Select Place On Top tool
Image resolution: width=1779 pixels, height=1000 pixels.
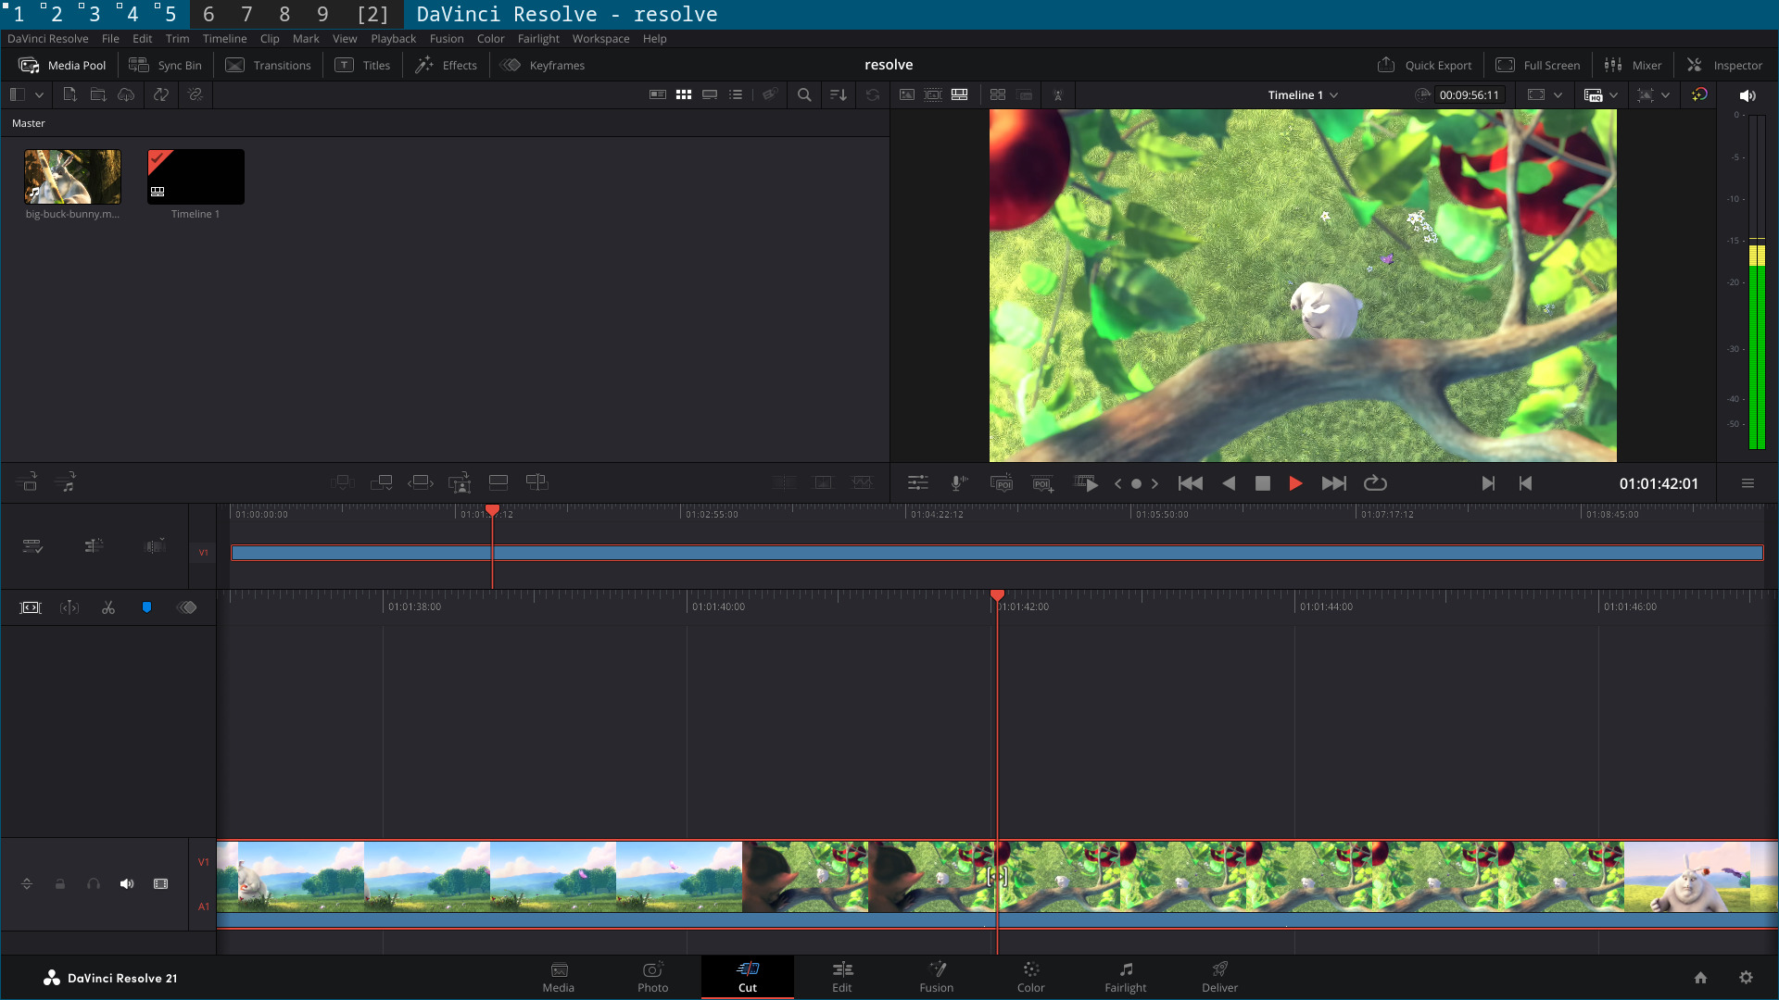[498, 482]
